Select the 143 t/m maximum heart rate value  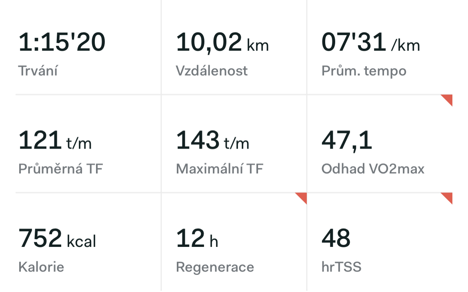click(x=212, y=140)
